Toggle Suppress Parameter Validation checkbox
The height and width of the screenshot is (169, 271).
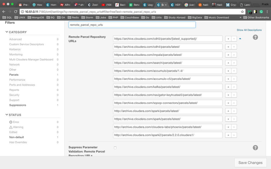[x=115, y=148]
